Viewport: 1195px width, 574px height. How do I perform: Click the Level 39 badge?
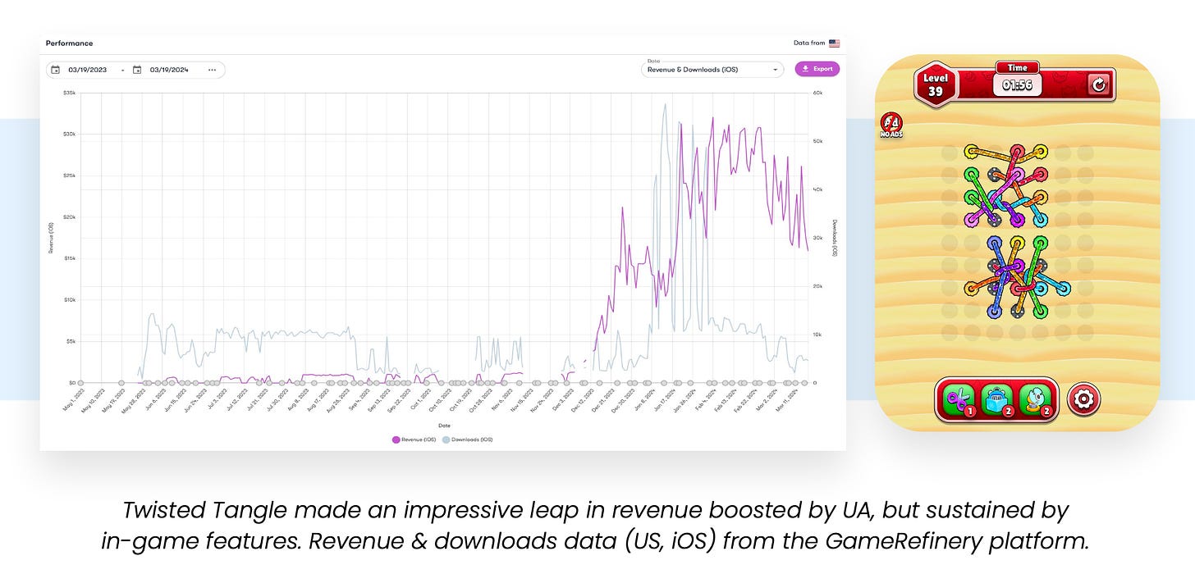coord(936,84)
